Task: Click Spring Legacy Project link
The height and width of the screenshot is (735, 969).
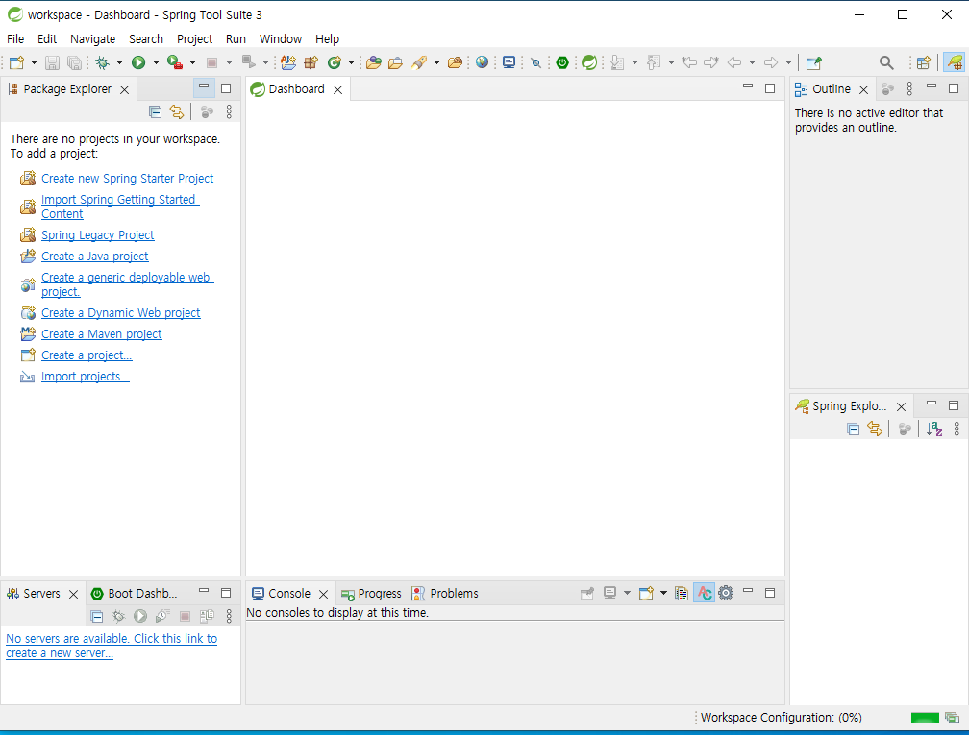Action: 98,235
